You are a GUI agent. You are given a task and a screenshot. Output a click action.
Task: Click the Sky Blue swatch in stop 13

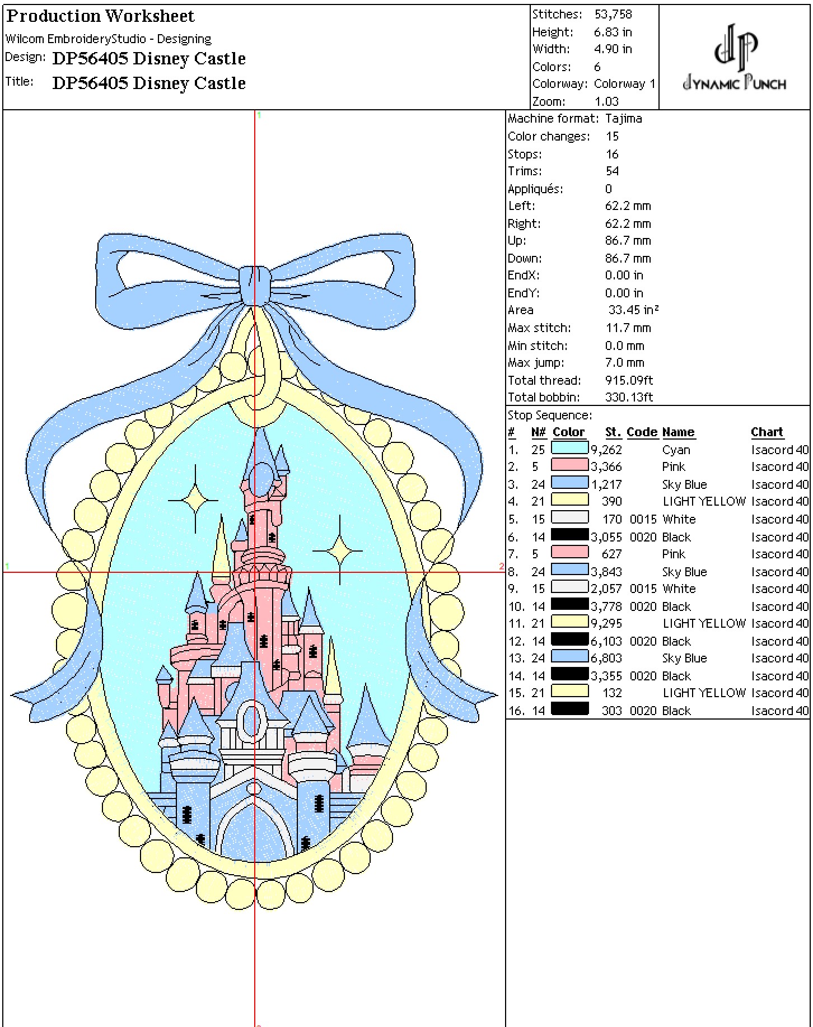coord(569,656)
